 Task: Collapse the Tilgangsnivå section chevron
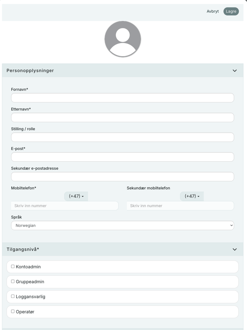pyautogui.click(x=234, y=249)
